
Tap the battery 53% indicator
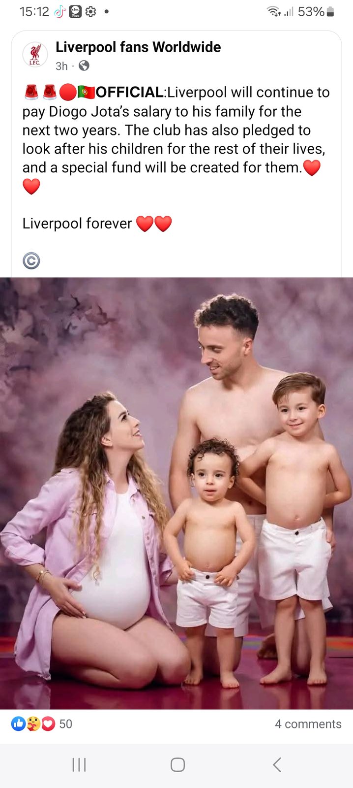[x=316, y=12]
